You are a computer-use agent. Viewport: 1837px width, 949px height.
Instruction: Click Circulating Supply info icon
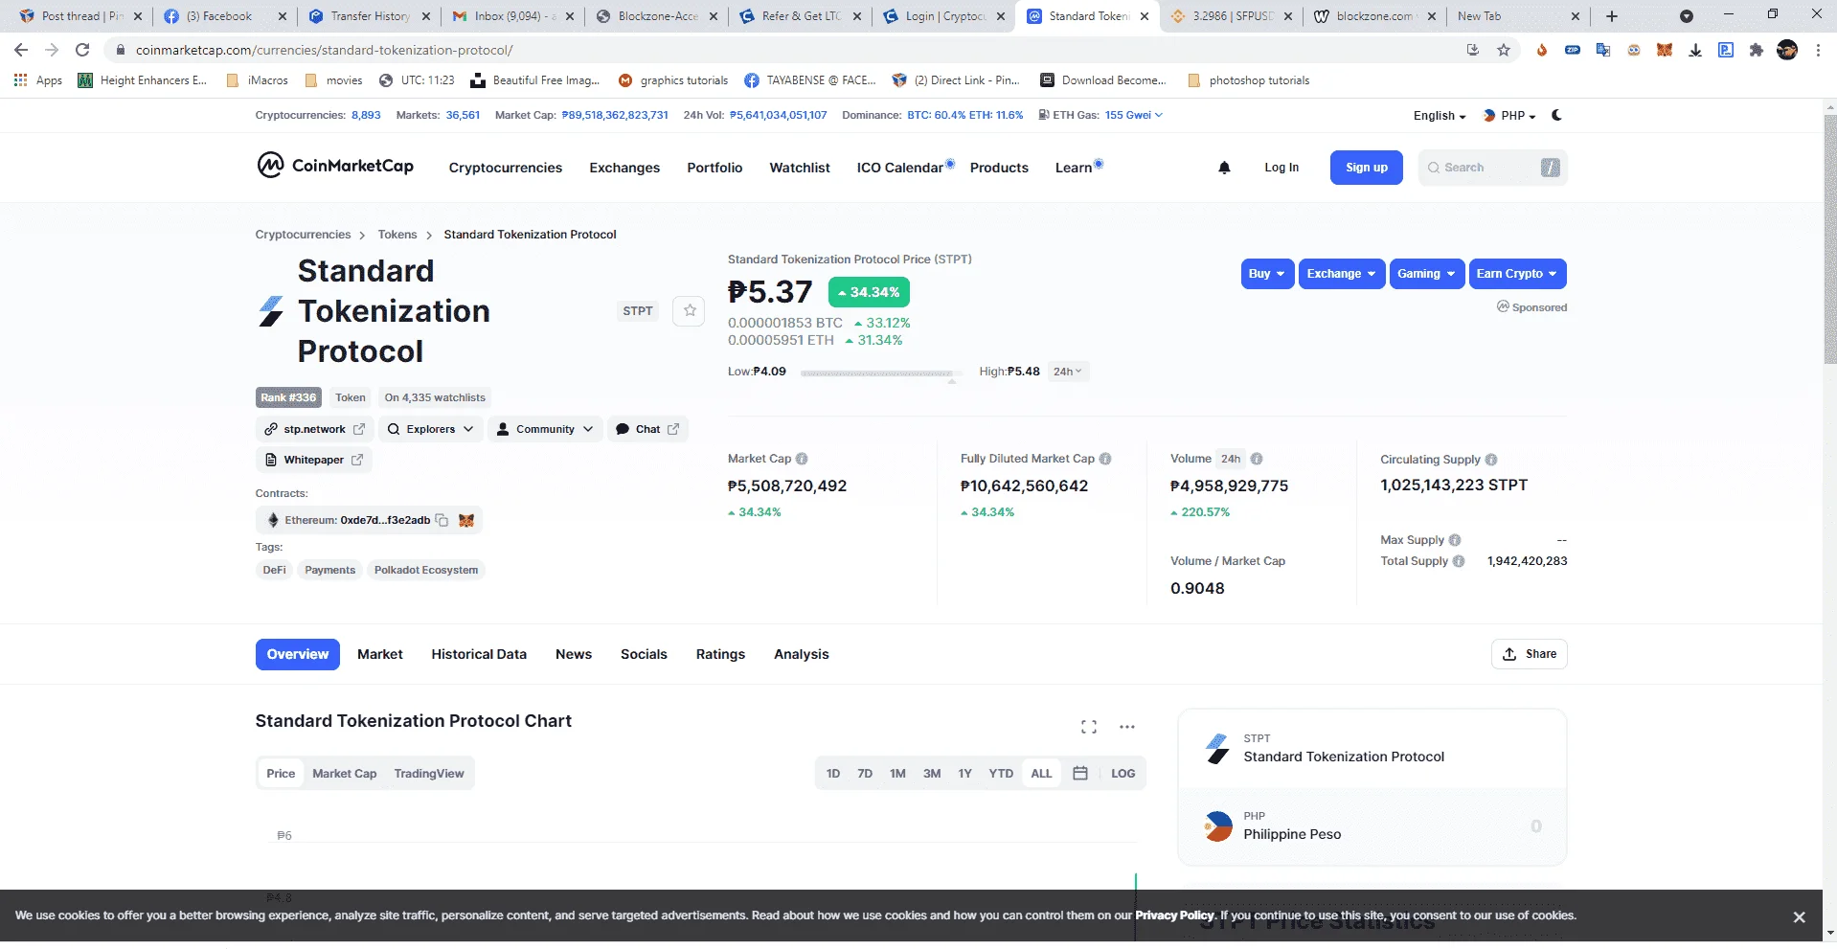coord(1491,460)
